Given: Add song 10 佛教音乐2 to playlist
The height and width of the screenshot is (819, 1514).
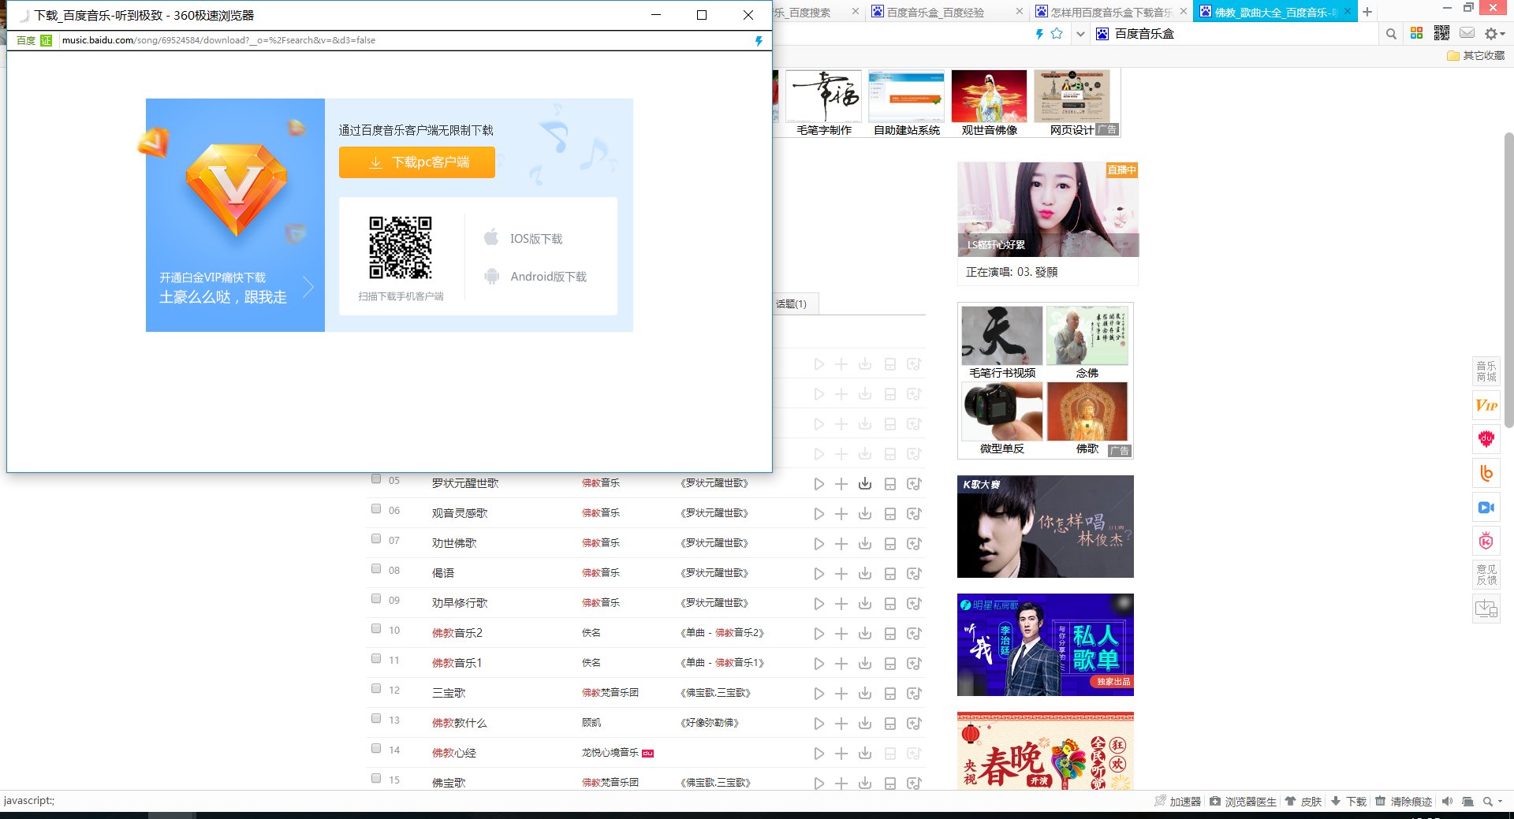Looking at the screenshot, I should [x=841, y=634].
